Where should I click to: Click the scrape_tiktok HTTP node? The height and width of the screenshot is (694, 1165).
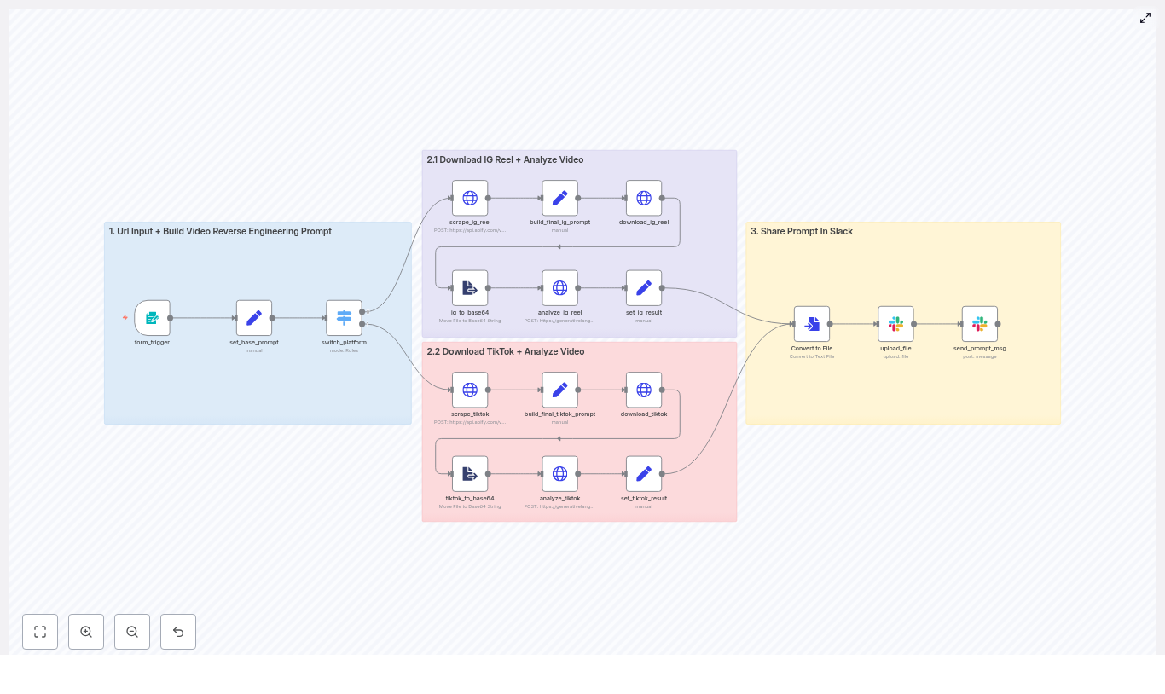(470, 390)
